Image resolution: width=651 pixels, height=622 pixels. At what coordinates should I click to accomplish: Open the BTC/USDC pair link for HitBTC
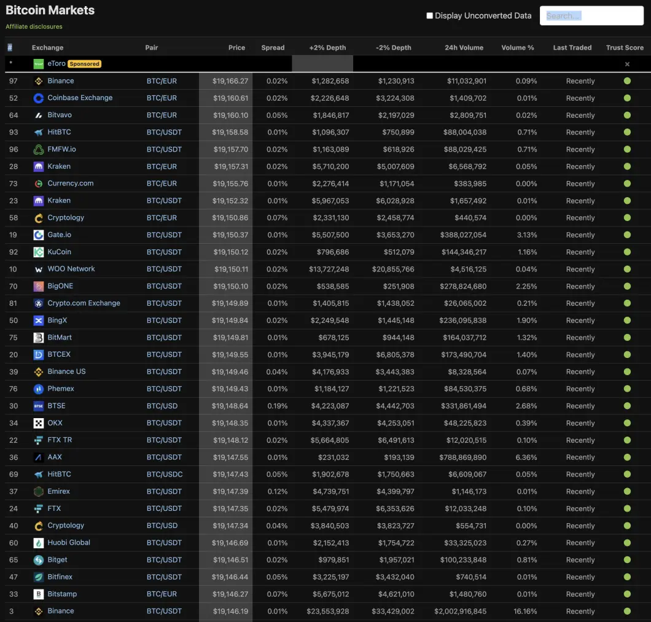(x=165, y=475)
